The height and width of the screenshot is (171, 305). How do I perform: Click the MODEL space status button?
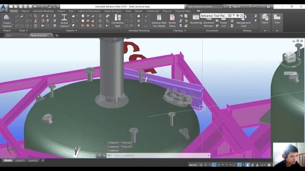pos(193,165)
